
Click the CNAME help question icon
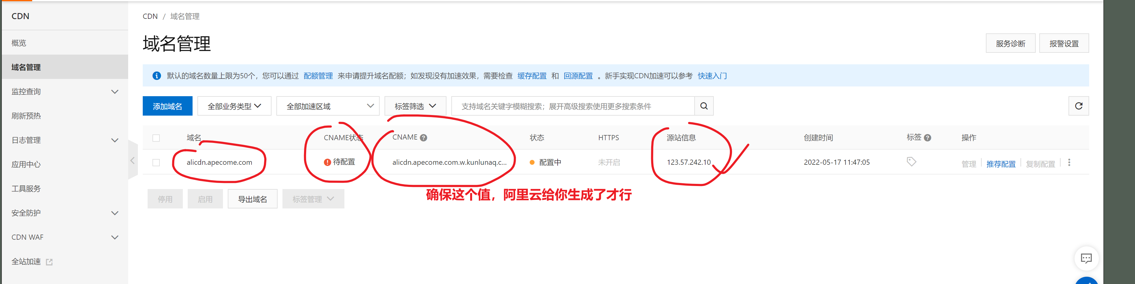pyautogui.click(x=423, y=138)
